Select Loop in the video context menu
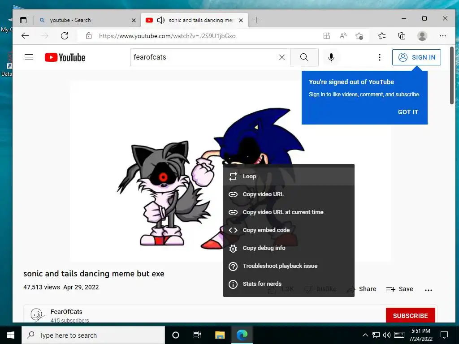Viewport: 459px width, 344px height. click(x=289, y=176)
